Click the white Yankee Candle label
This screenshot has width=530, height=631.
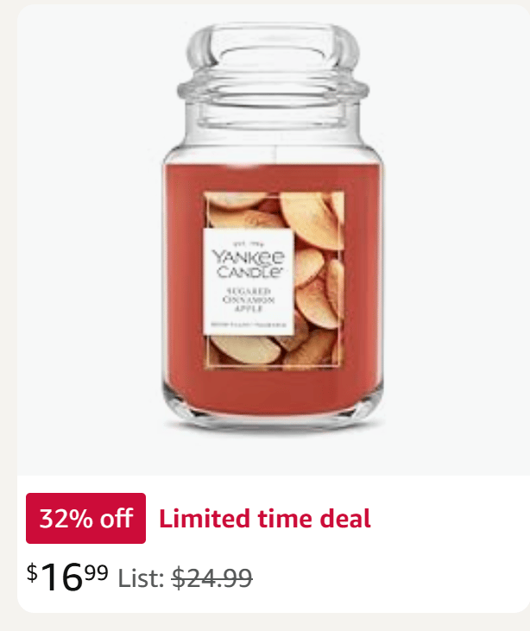tap(249, 281)
